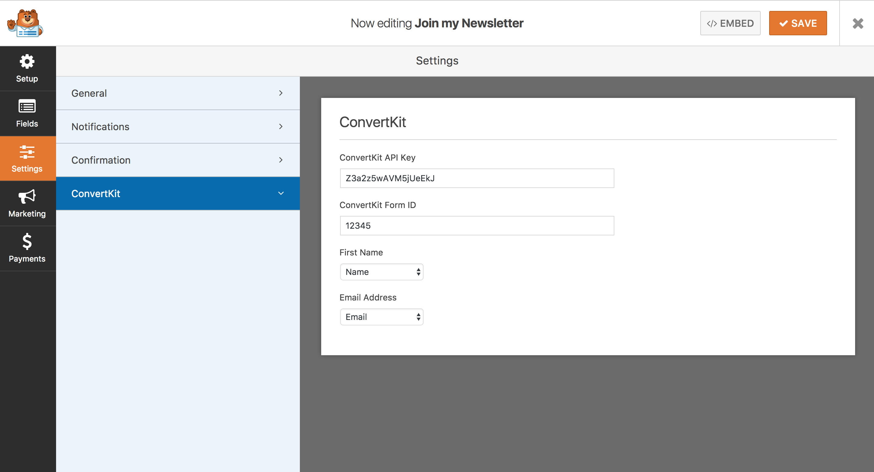The image size is (874, 472).
Task: Close the form builder with X
Action: pos(857,23)
